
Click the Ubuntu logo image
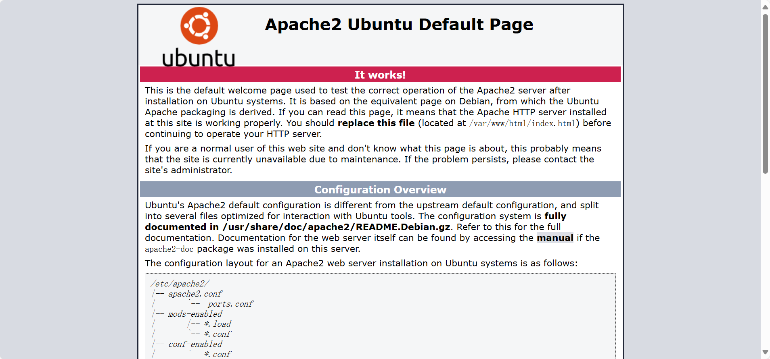tap(199, 37)
